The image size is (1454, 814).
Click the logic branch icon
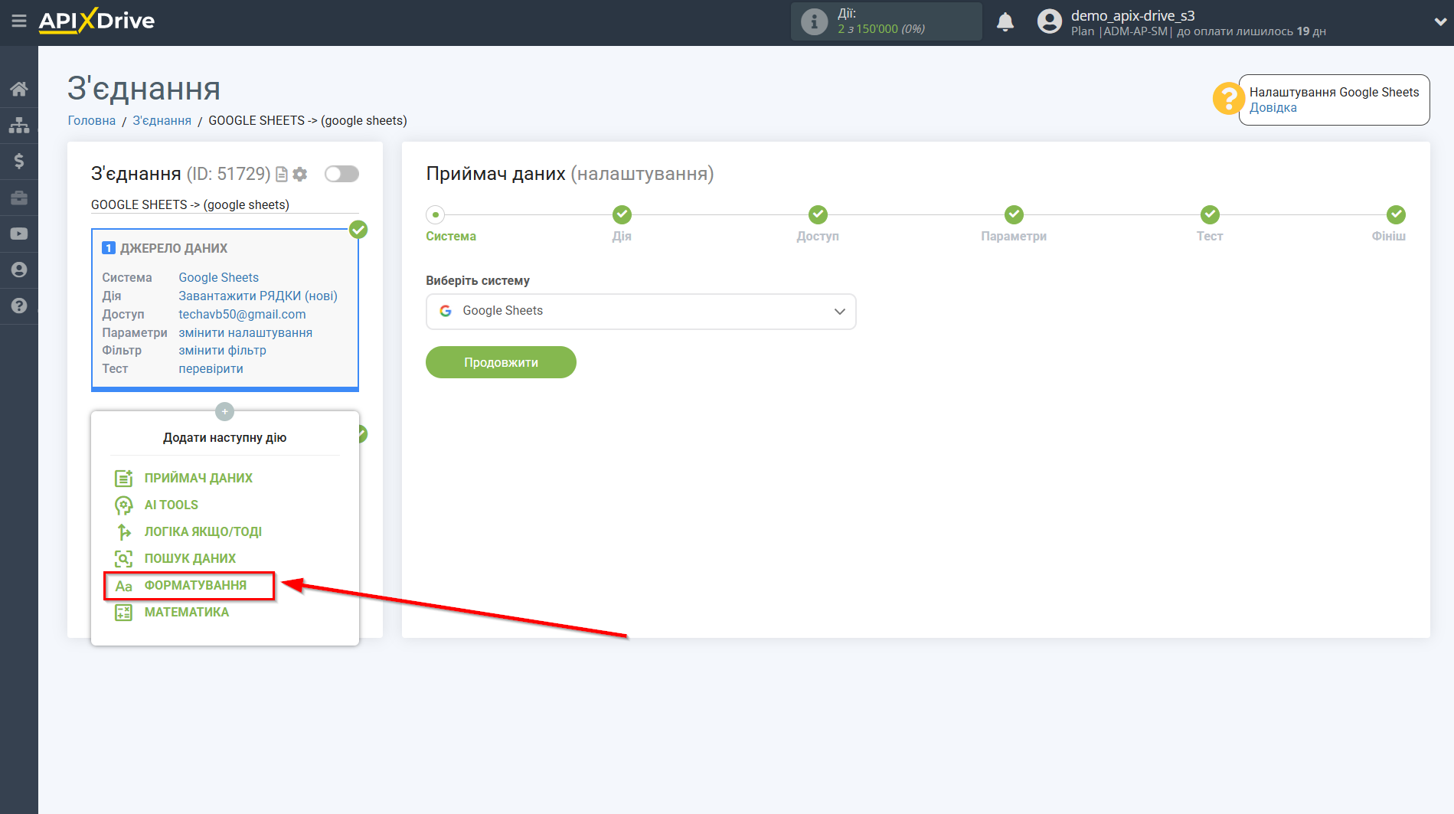pyautogui.click(x=123, y=532)
